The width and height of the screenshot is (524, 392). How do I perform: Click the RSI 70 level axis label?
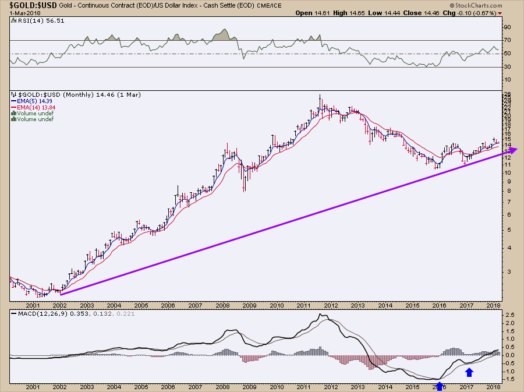pyautogui.click(x=507, y=40)
